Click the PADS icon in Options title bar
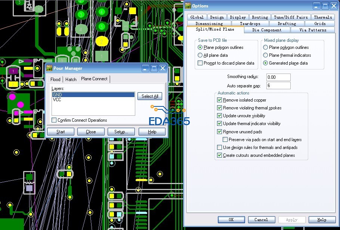The height and width of the screenshot is (230, 340). [188, 6]
